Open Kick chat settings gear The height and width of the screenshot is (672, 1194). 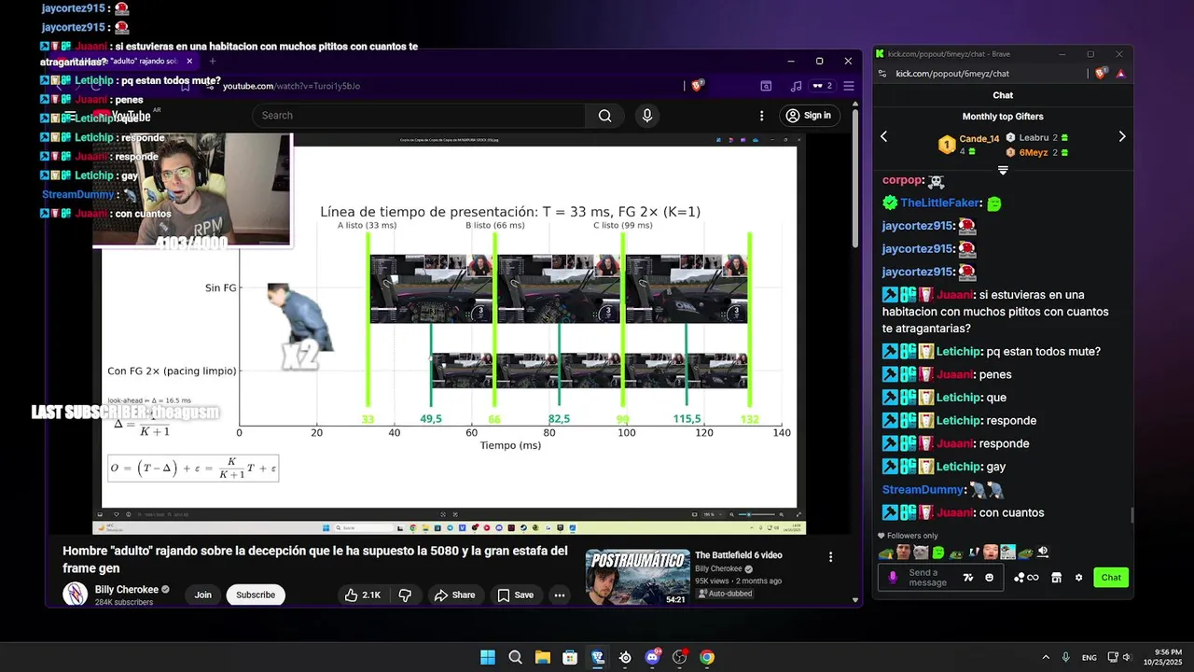(1078, 578)
